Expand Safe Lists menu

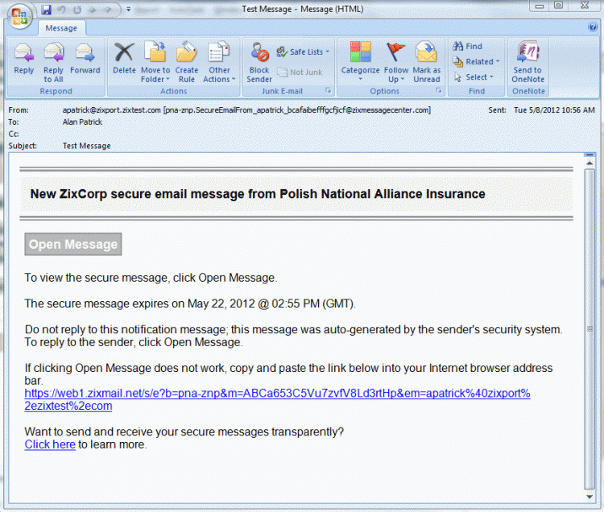point(303,52)
